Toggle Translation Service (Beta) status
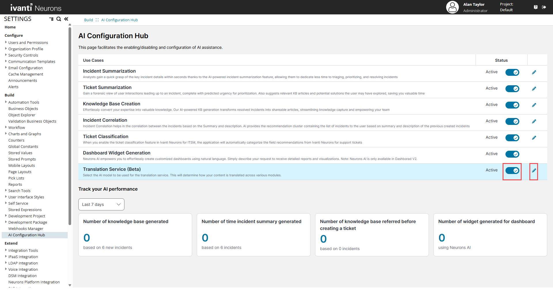Screen dimensions: 553x296 pyautogui.click(x=512, y=171)
